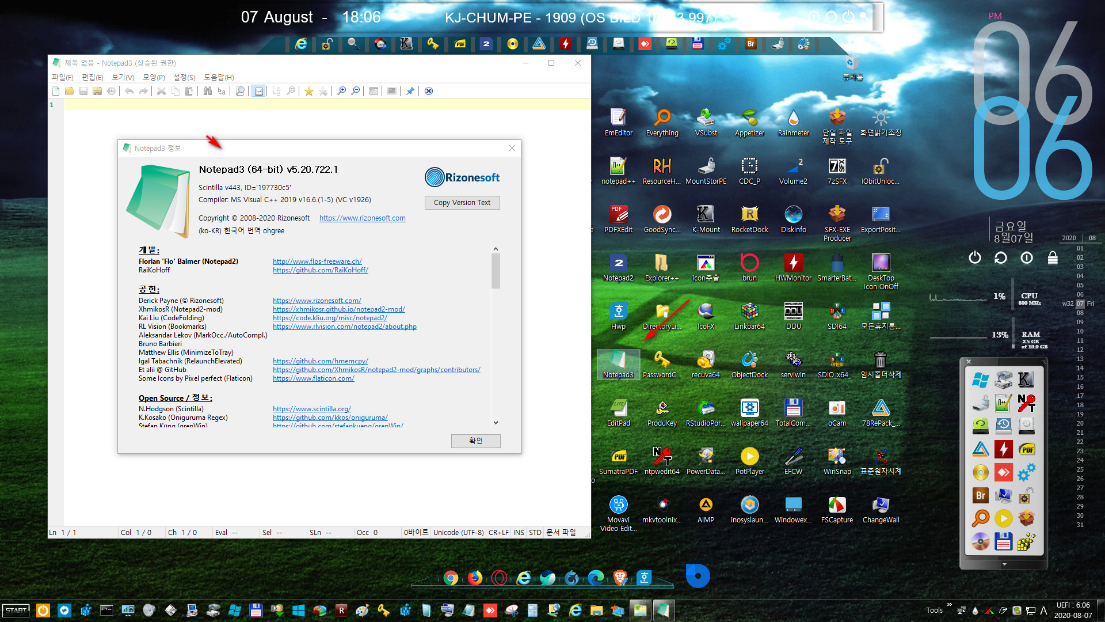Image resolution: width=1105 pixels, height=622 pixels.
Task: Expand the side launcher panel's bottom arrow
Action: point(1004,564)
